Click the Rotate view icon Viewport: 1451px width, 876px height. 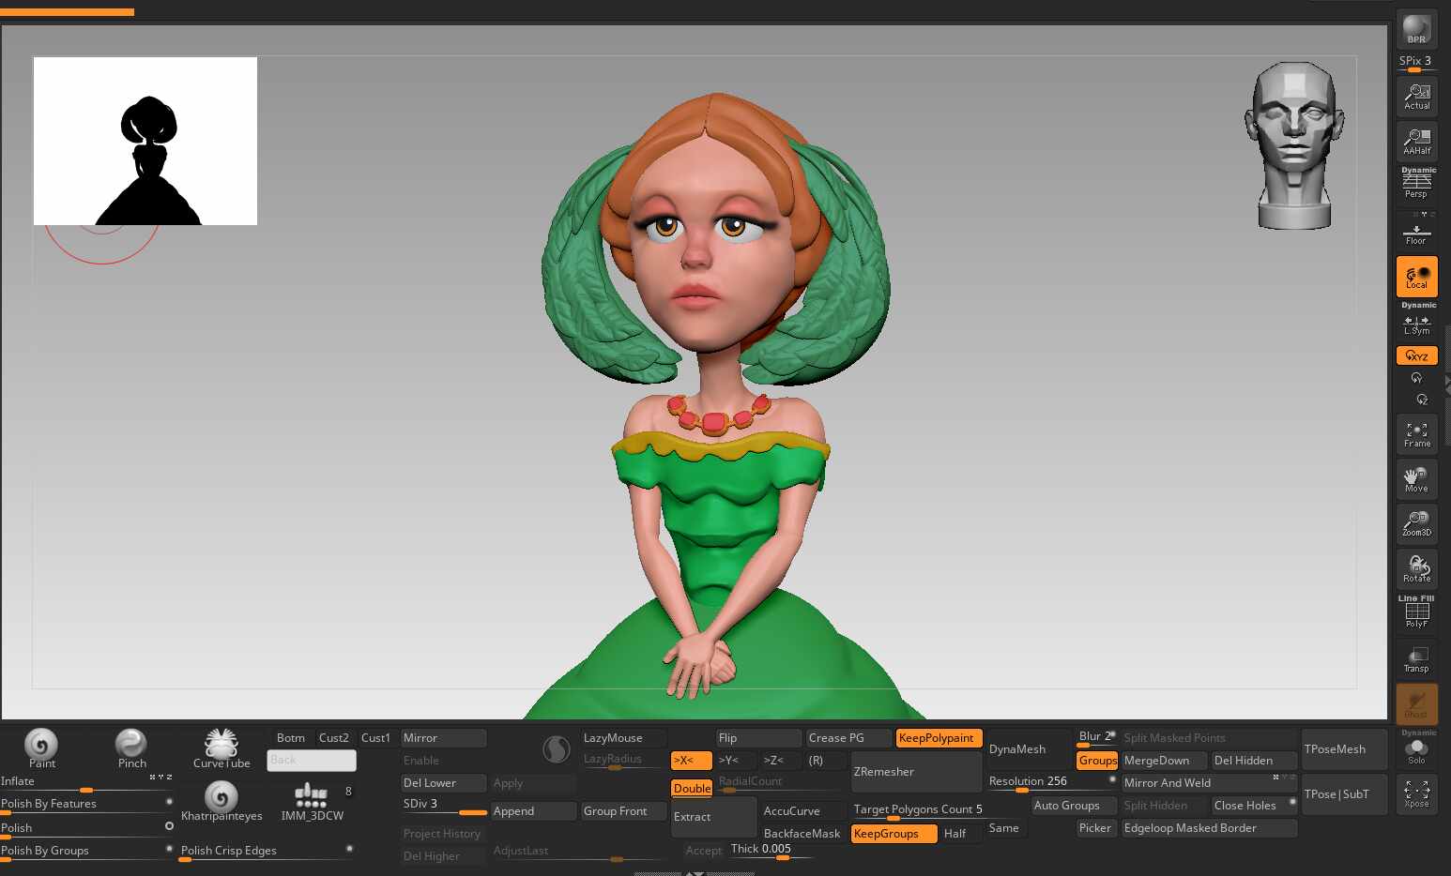tap(1416, 568)
